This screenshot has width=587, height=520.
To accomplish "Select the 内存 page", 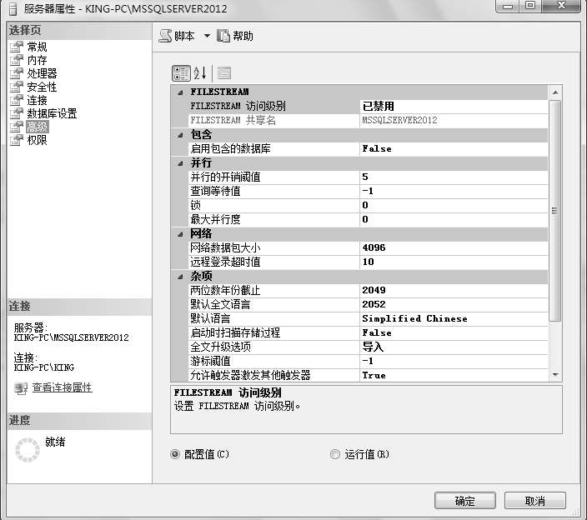I will [37, 60].
